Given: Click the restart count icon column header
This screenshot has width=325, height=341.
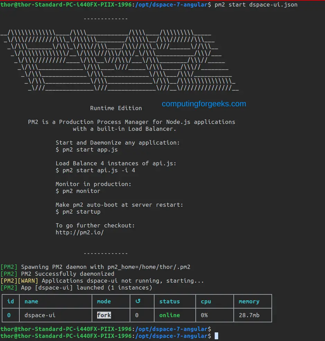Looking at the screenshot, I should 138,301.
